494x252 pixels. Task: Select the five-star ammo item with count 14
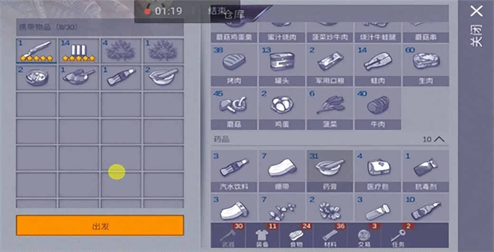click(x=79, y=51)
